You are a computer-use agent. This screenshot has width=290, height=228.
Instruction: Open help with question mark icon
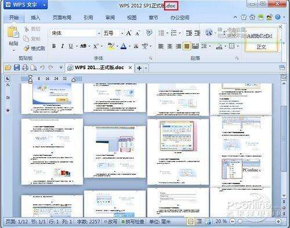pos(278,17)
